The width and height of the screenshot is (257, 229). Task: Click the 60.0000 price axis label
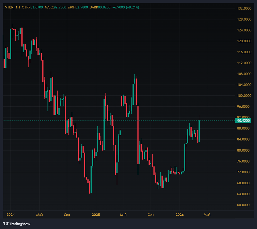[x=244, y=205]
